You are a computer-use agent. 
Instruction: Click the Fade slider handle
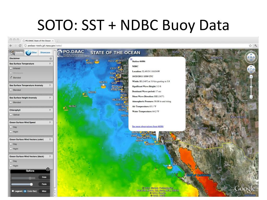pos(31,184)
